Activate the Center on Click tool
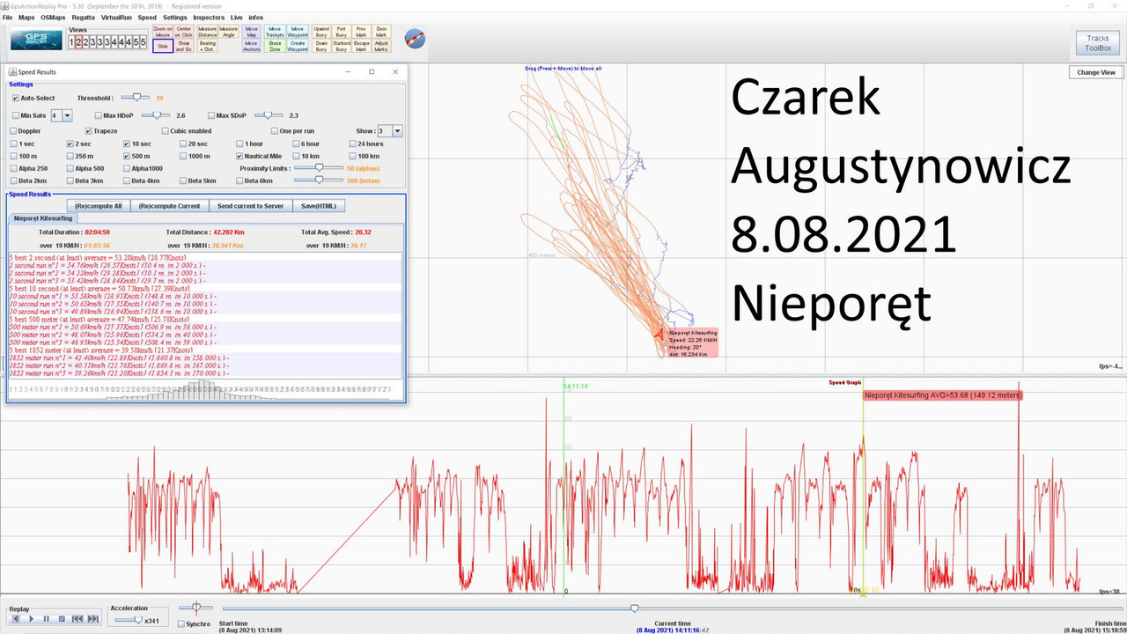Screen dimensions: 1127x634 point(184,31)
